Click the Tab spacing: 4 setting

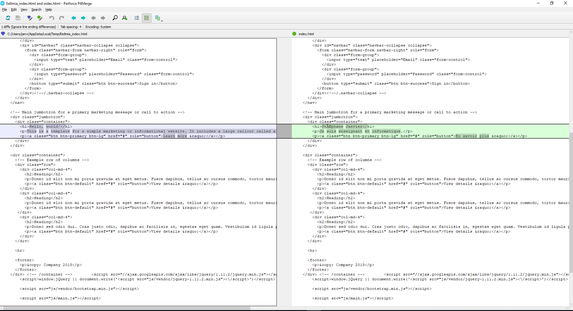click(71, 27)
